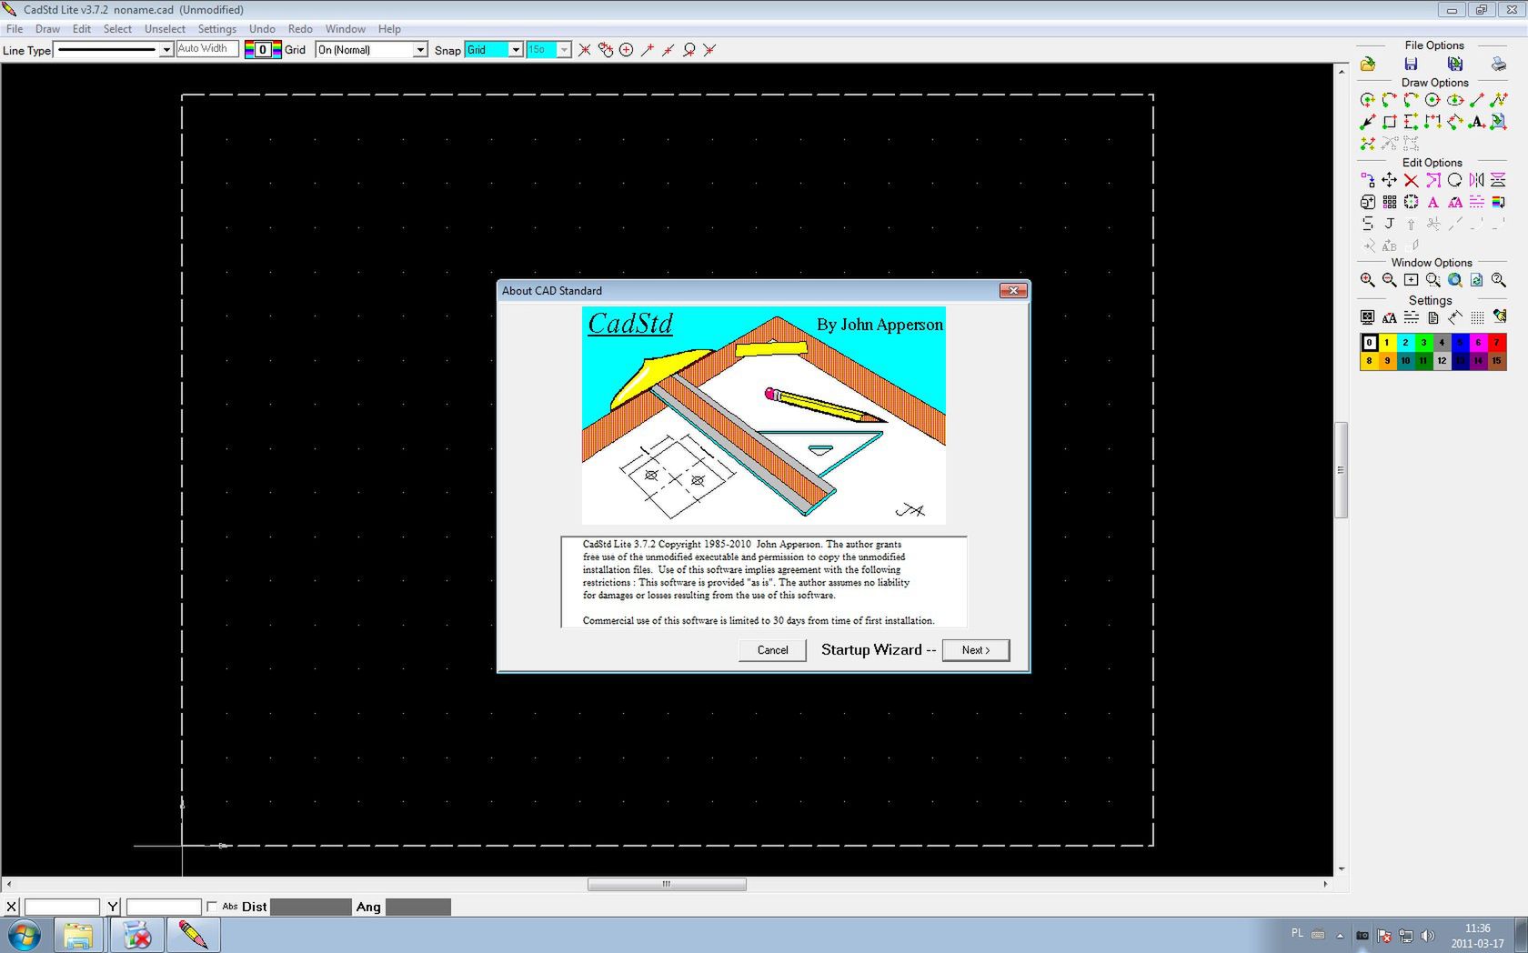Image resolution: width=1528 pixels, height=953 pixels.
Task: Click the change color rainbow edit icon
Action: [1499, 202]
